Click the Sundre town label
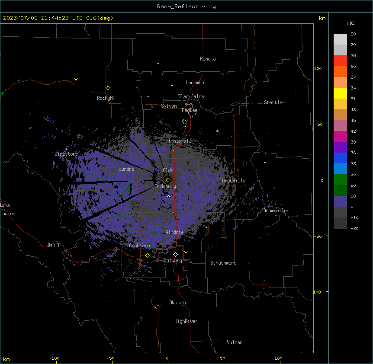 pos(126,169)
